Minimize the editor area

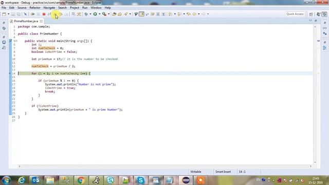pyautogui.click(x=310, y=21)
